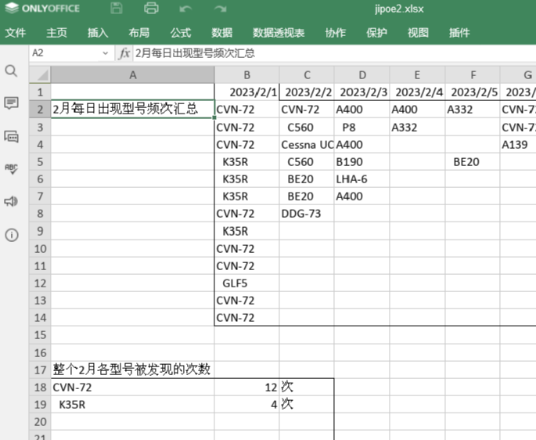This screenshot has height=440, width=536.
Task: Select K35R cell in row 9
Action: [x=246, y=231]
